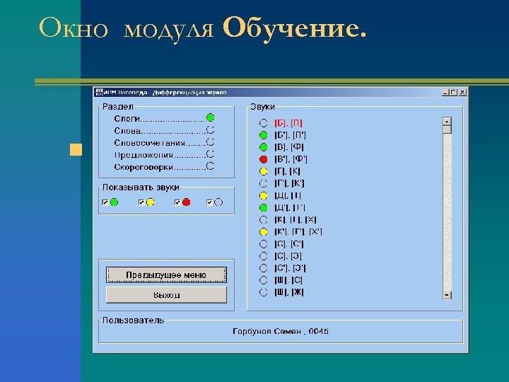509x382 pixels.
Task: Click the empty circle beside [К], [Г], [Х]
Action: tap(263, 220)
